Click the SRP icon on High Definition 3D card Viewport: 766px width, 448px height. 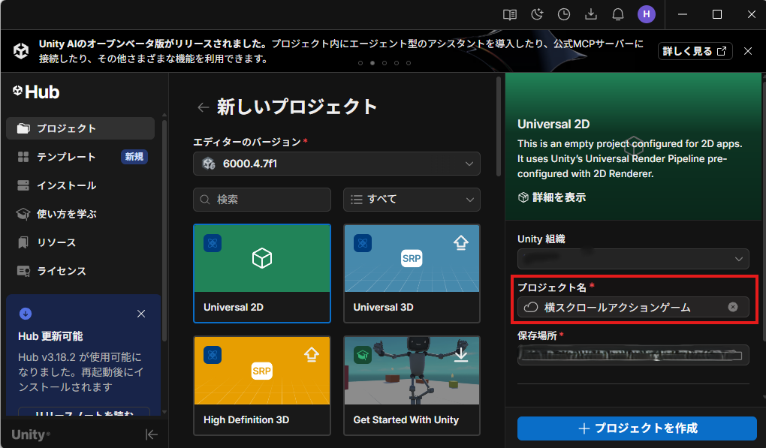point(262,371)
